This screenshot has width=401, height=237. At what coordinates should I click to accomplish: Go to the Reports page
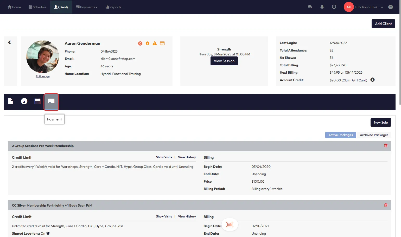pyautogui.click(x=113, y=7)
